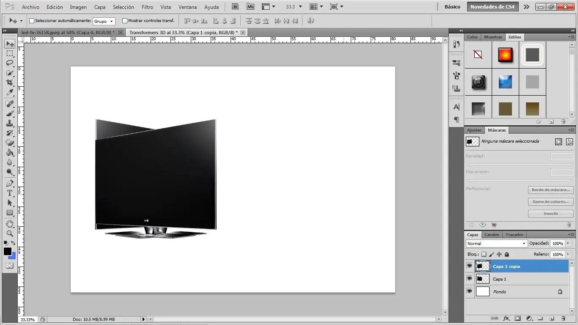Viewport: 578px width, 325px height.
Task: Select the Paint Bucket tool
Action: pyautogui.click(x=10, y=152)
